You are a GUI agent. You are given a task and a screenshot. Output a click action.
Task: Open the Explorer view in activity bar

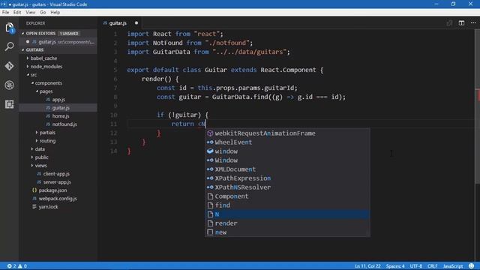coord(9,28)
